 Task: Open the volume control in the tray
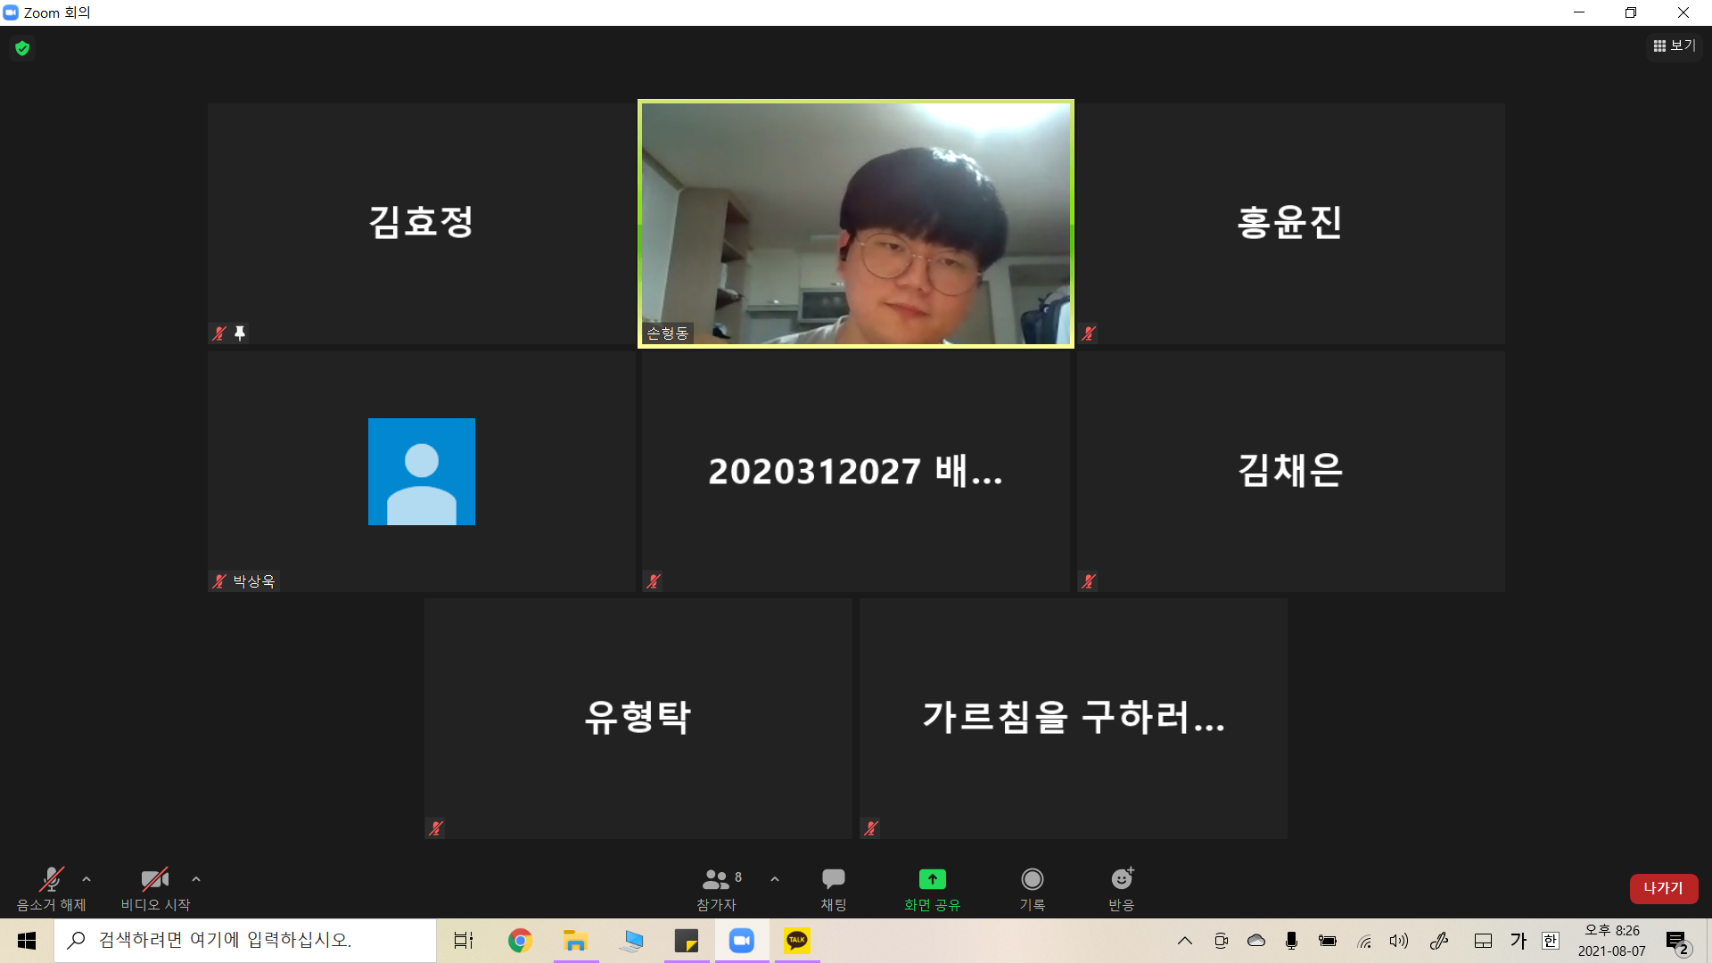[x=1398, y=941]
